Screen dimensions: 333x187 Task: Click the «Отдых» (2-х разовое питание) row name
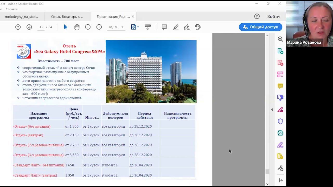point(38,145)
